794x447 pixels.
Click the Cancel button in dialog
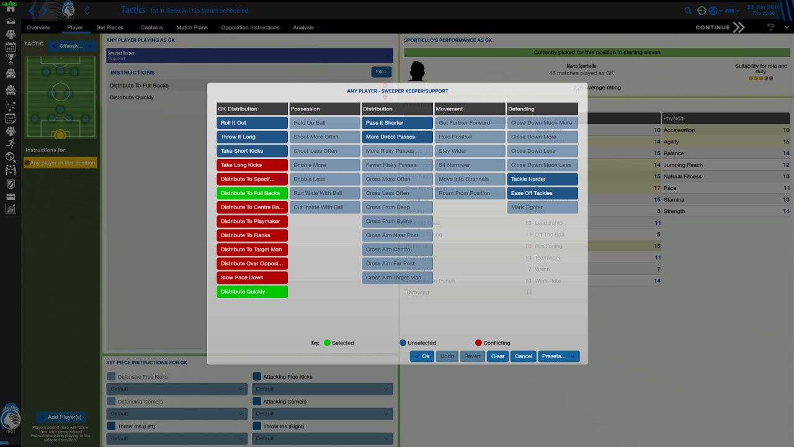click(x=524, y=356)
